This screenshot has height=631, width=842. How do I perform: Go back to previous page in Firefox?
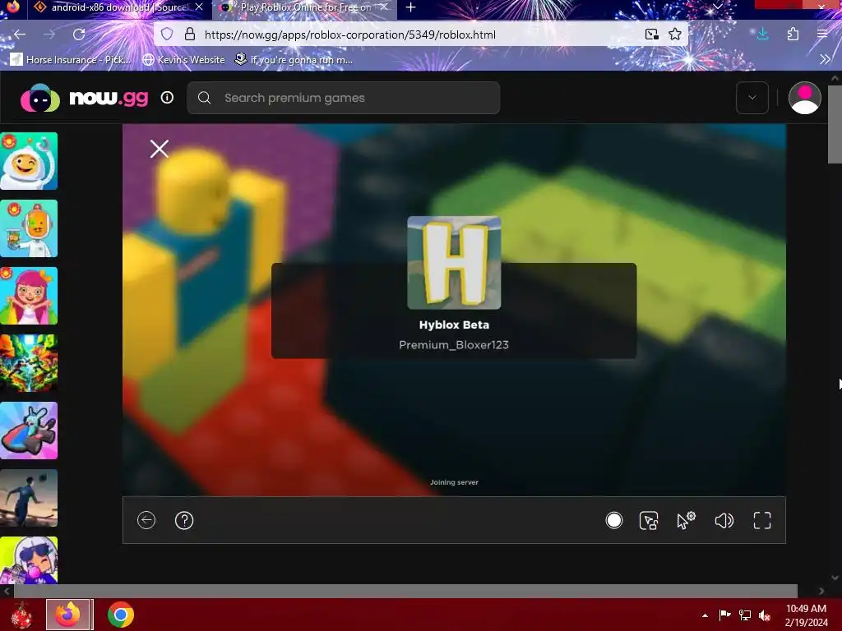(x=20, y=35)
